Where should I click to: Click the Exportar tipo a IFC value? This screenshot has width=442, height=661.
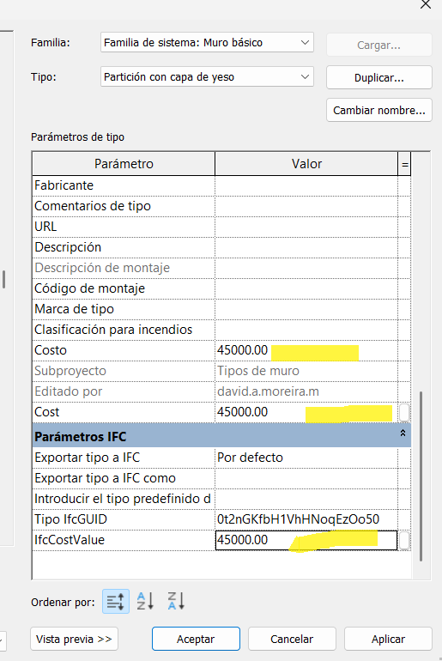[x=306, y=458]
